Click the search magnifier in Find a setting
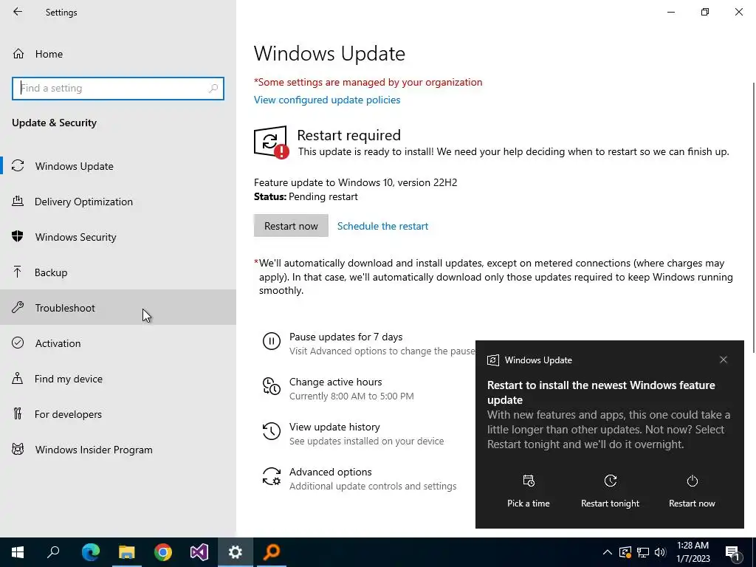The height and width of the screenshot is (567, 756). (213, 89)
